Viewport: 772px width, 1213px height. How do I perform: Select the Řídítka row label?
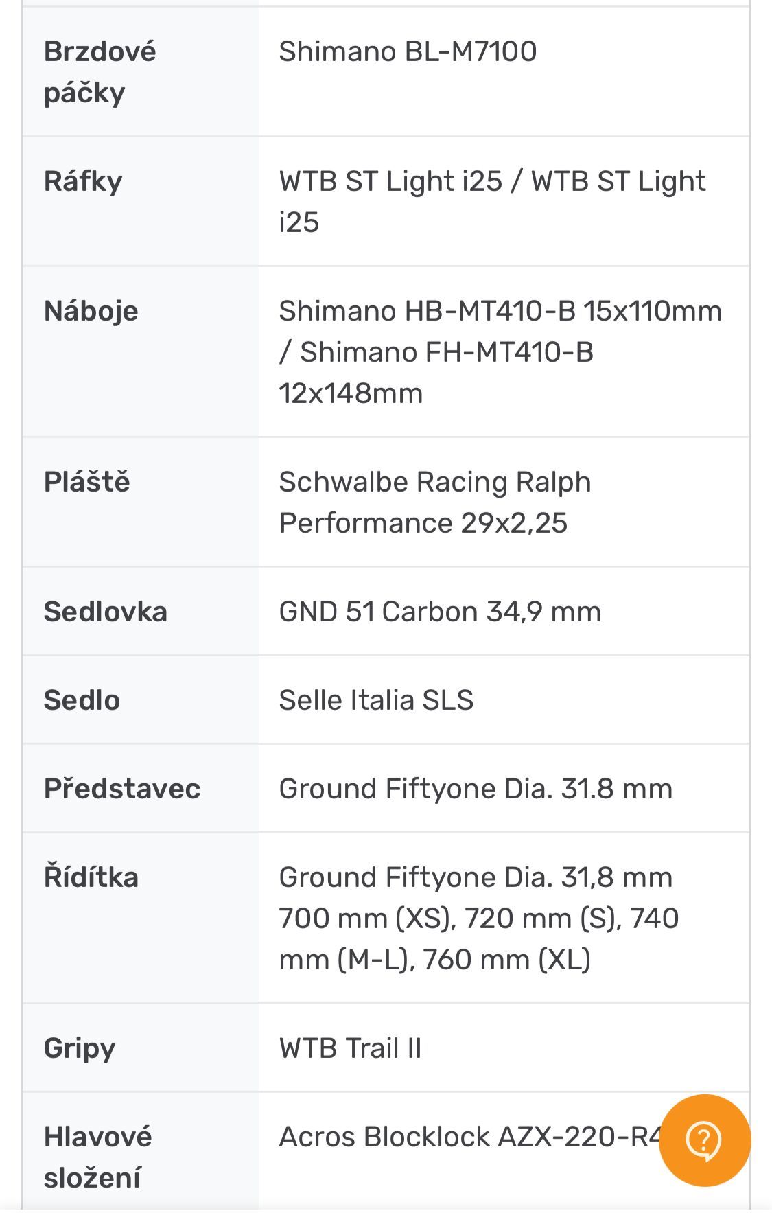click(91, 877)
